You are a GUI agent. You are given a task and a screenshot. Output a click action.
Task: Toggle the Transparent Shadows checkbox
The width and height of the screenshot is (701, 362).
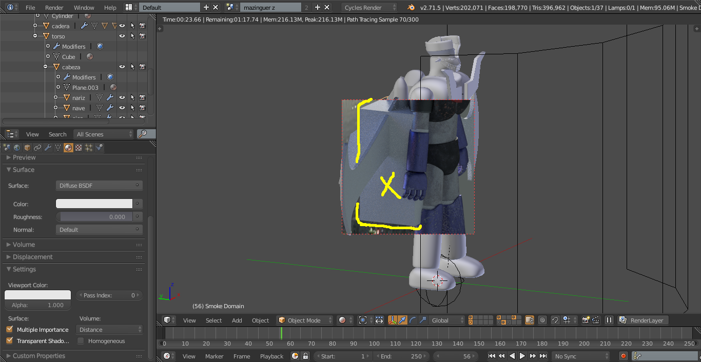(x=9, y=341)
